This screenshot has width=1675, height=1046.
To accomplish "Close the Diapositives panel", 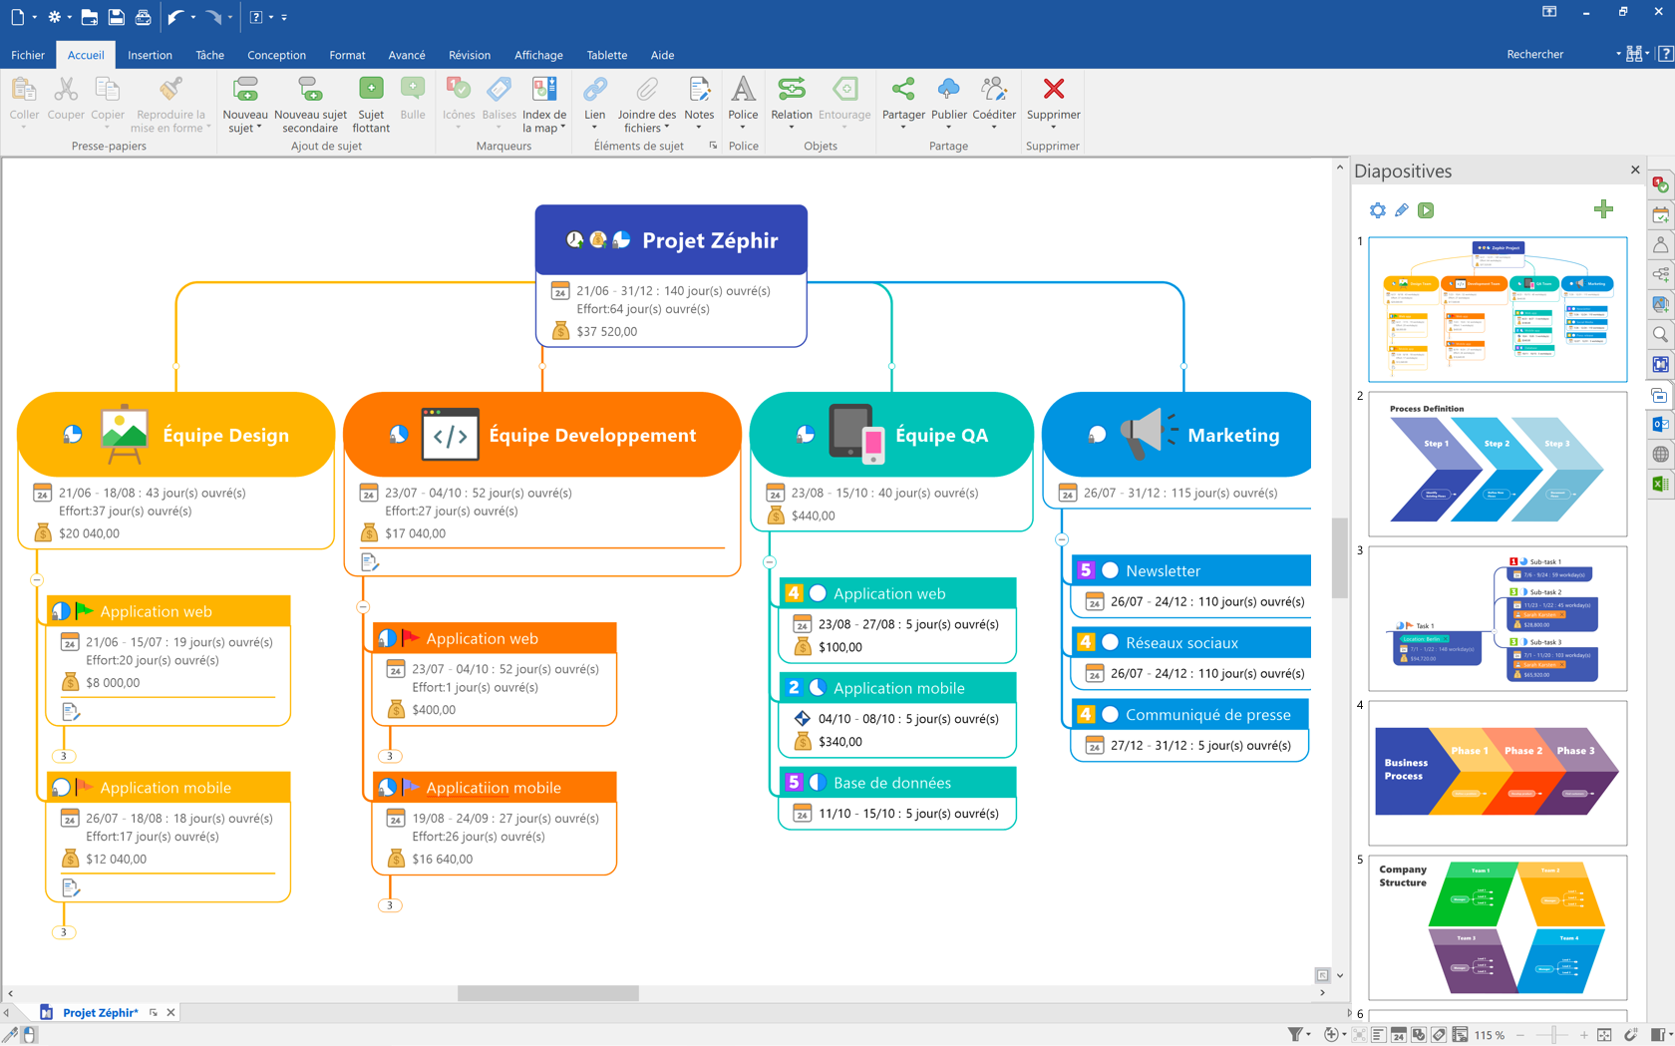I will coord(1634,170).
